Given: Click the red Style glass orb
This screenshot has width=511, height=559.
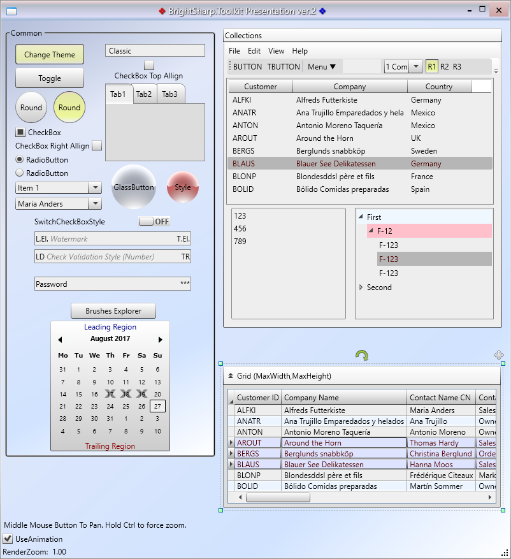Looking at the screenshot, I should point(183,187).
